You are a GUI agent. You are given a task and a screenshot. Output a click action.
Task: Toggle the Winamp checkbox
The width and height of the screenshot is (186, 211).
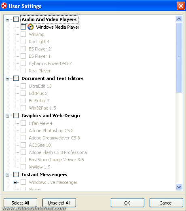click(x=23, y=34)
